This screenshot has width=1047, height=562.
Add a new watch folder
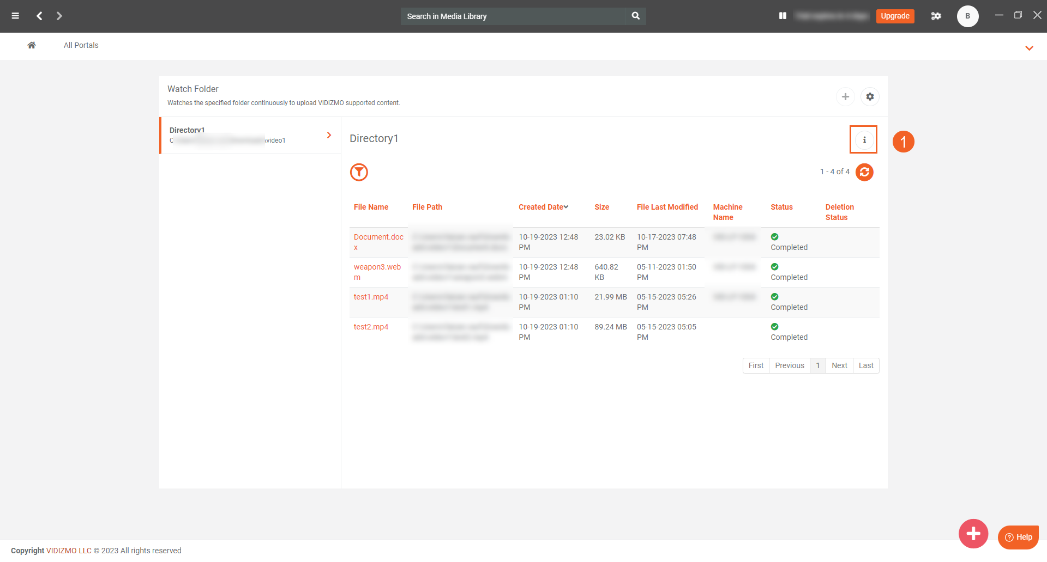(845, 96)
